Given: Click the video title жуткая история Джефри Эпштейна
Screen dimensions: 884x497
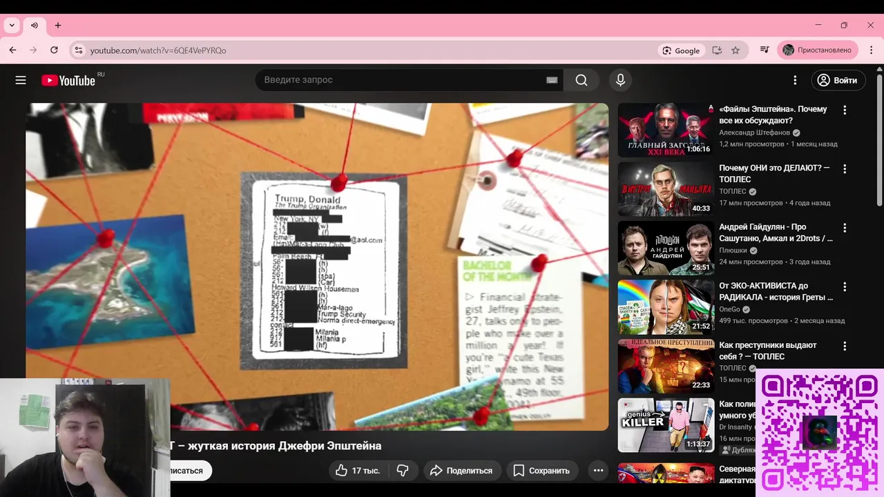Looking at the screenshot, I should click(276, 446).
